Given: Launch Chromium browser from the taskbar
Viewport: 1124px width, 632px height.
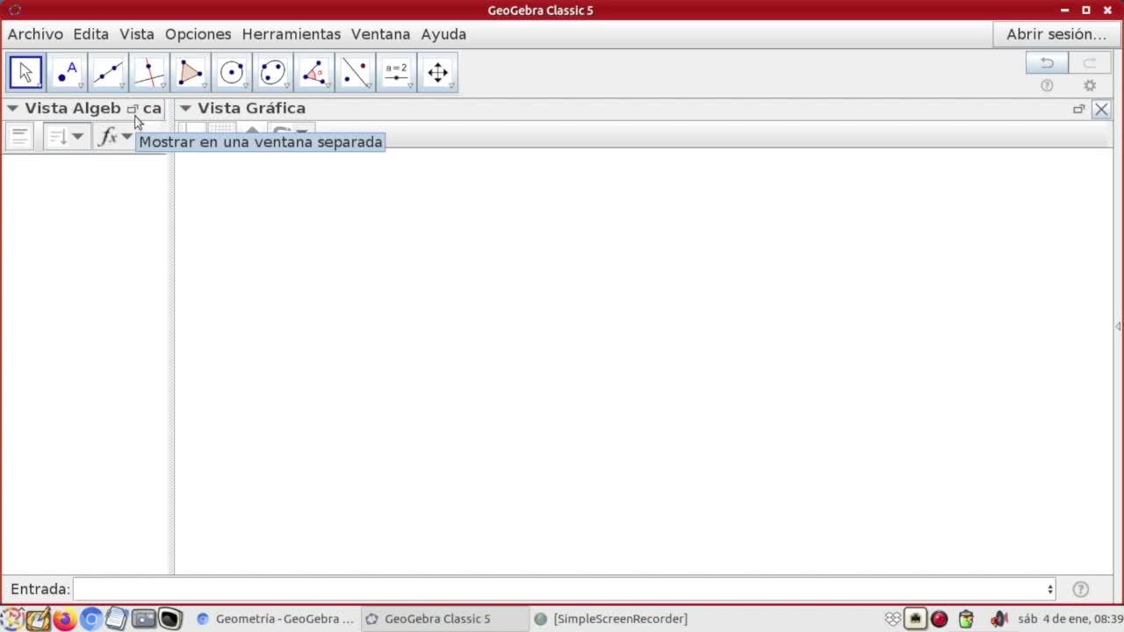Looking at the screenshot, I should tap(90, 619).
